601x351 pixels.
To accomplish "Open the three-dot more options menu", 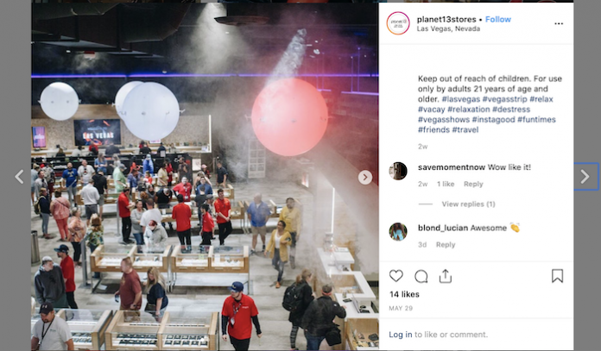I will pyautogui.click(x=559, y=24).
